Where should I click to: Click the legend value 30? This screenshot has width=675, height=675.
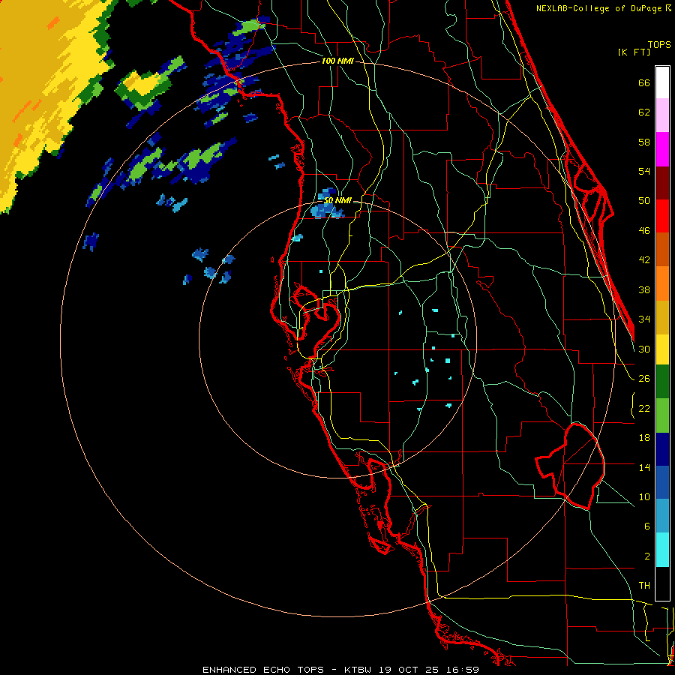[644, 349]
